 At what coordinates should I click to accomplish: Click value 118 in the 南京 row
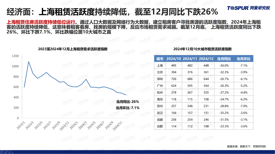[x=174, y=99]
